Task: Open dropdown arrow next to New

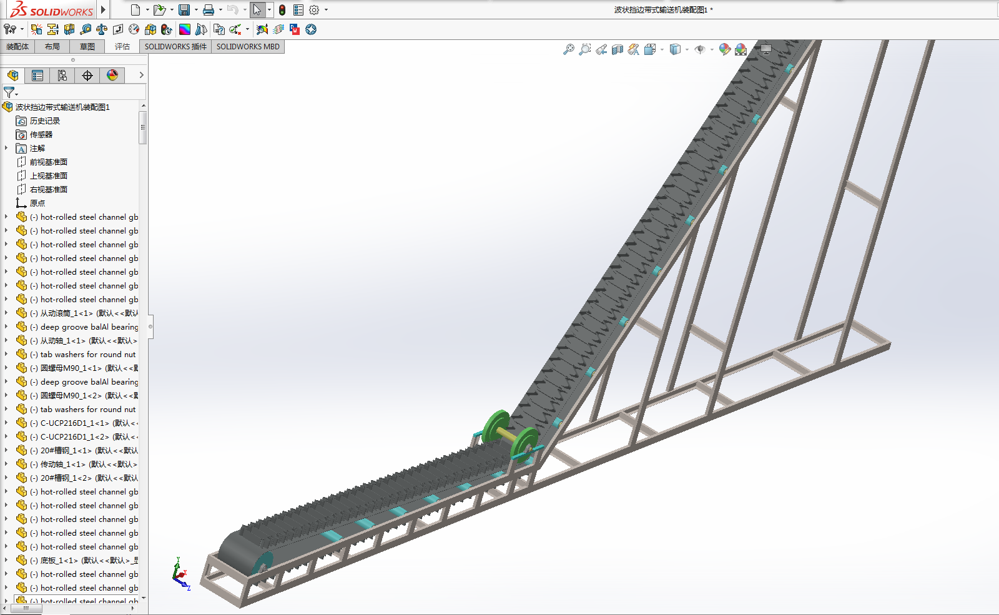Action: 147,10
